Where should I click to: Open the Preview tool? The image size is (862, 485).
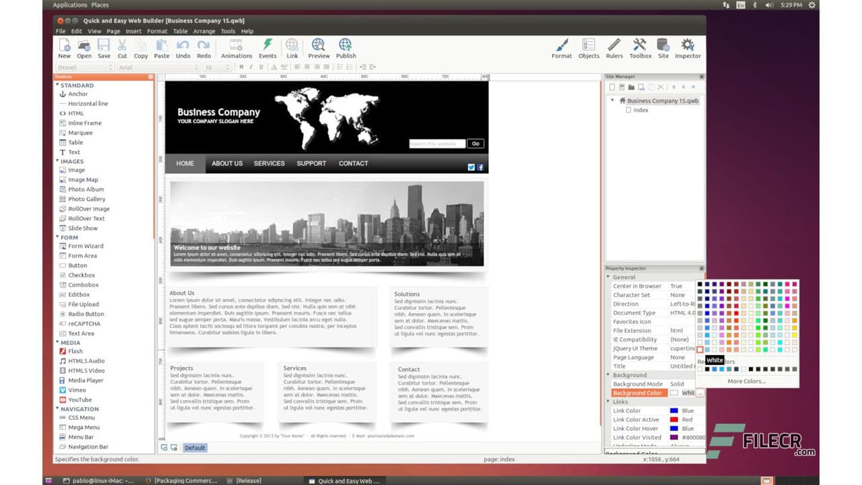tap(319, 47)
